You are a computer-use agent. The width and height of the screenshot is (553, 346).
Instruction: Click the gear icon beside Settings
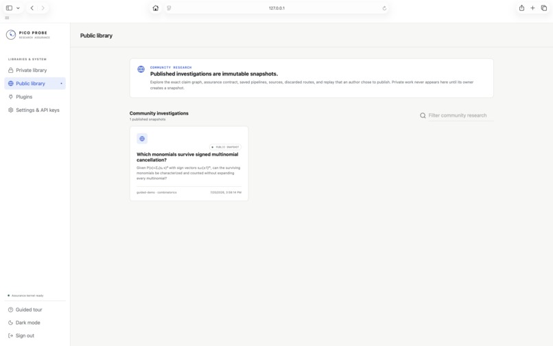(x=10, y=110)
